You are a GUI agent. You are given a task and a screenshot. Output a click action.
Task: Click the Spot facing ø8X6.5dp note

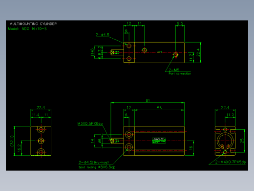[x=97, y=167]
